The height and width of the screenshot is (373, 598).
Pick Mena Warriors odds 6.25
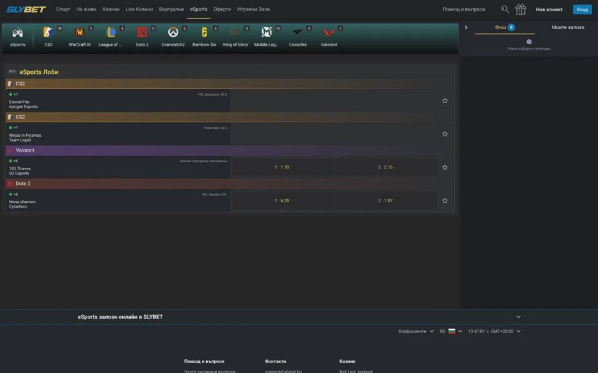coord(282,201)
